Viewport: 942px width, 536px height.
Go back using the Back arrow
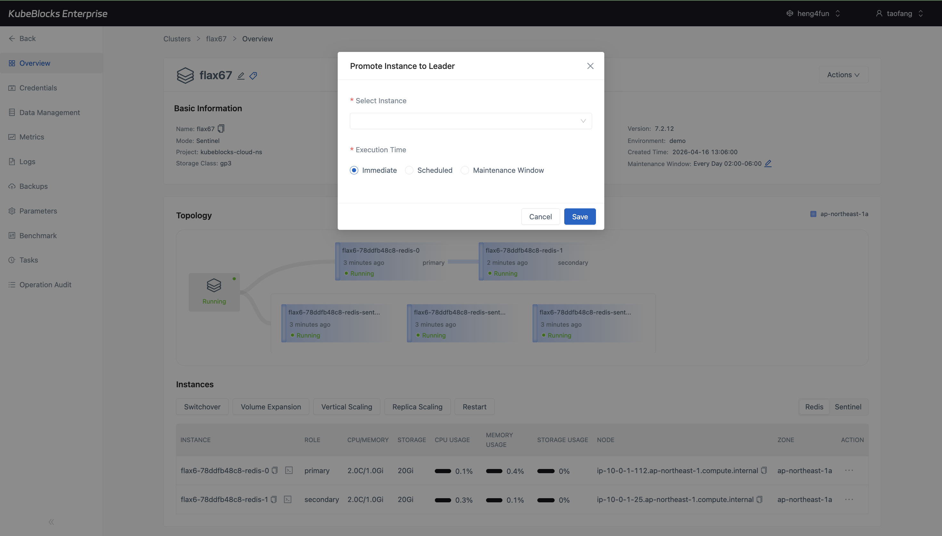pyautogui.click(x=12, y=38)
